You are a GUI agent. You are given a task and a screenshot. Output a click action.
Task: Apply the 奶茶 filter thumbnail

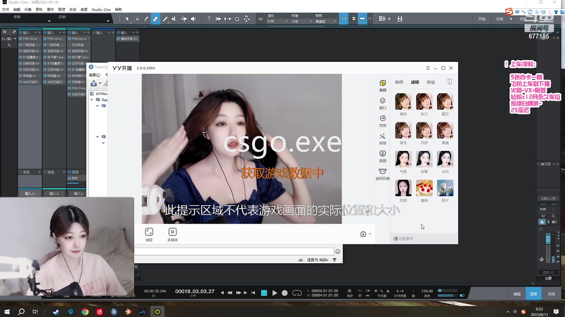coord(403,188)
